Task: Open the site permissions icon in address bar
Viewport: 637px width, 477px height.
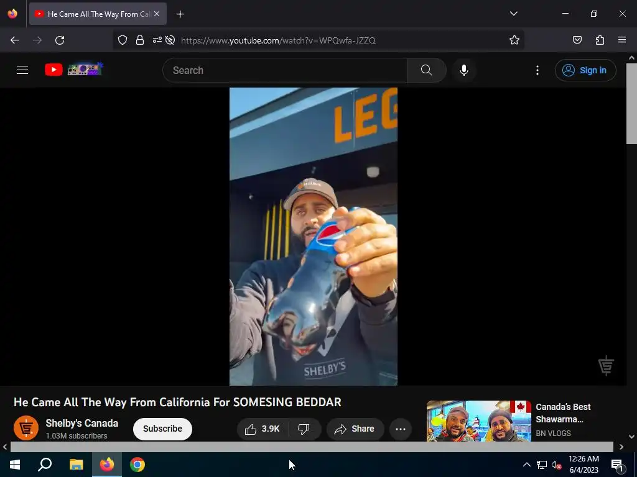Action: pyautogui.click(x=157, y=40)
